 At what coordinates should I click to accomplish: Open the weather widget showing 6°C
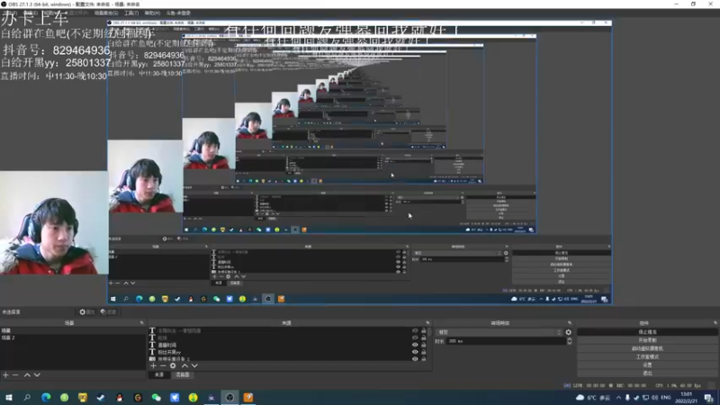point(593,398)
